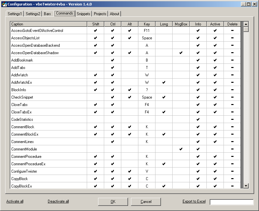Remove the CommentProcedure command
259x211 pixels.
click(232, 156)
